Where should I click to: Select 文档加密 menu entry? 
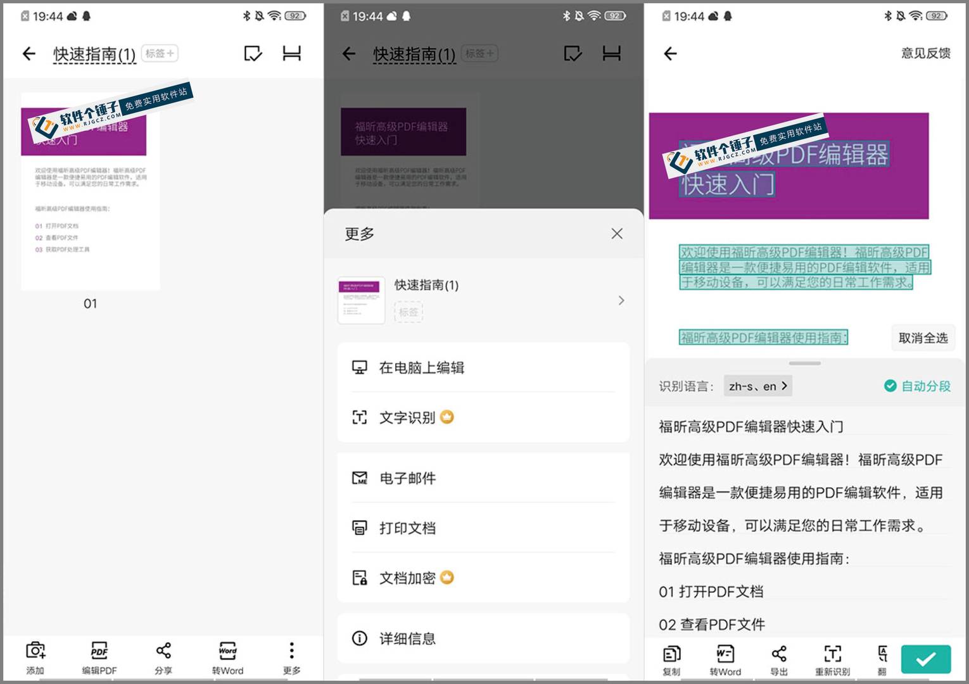pyautogui.click(x=483, y=578)
